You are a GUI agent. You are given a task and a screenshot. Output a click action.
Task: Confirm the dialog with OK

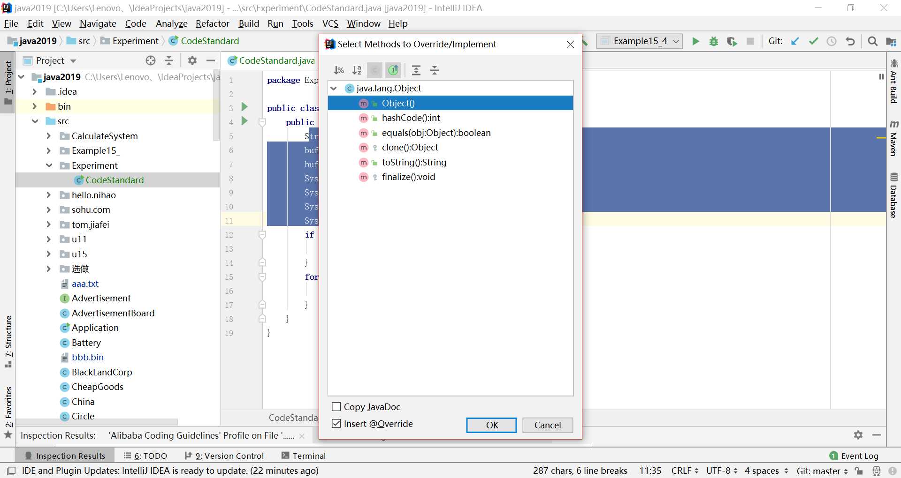click(x=491, y=425)
